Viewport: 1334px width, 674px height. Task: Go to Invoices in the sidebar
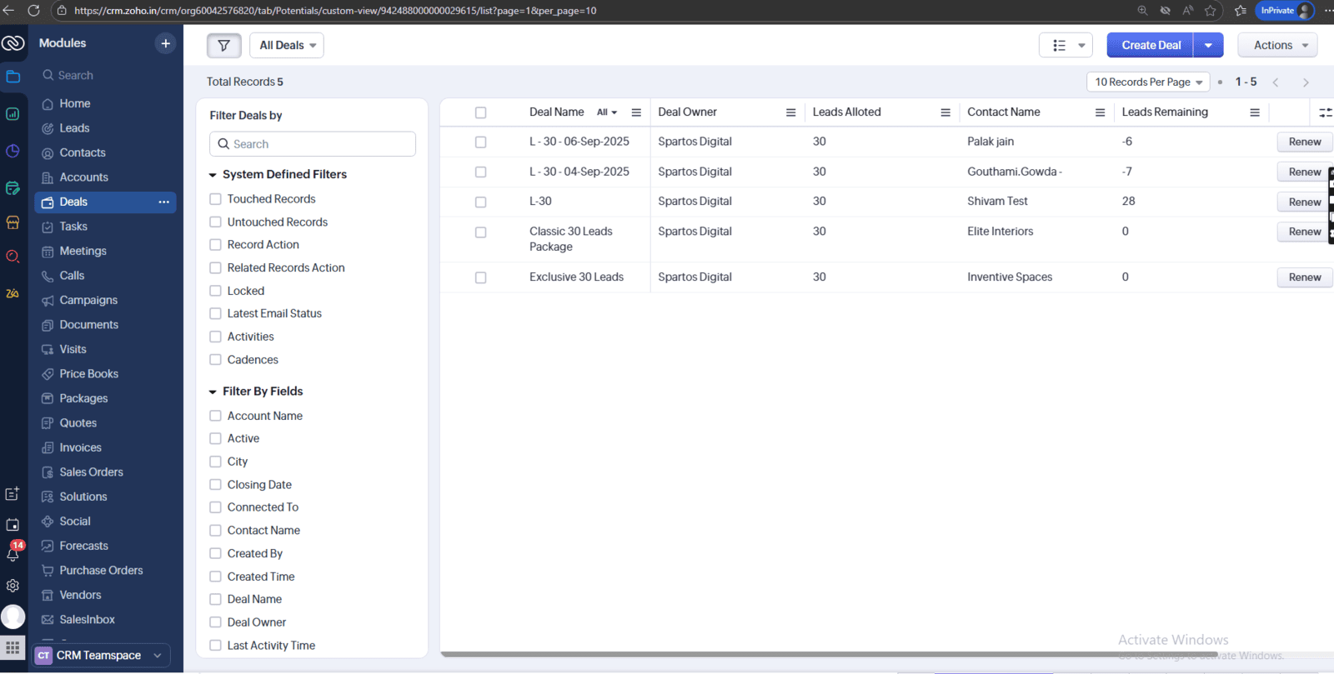pyautogui.click(x=80, y=448)
